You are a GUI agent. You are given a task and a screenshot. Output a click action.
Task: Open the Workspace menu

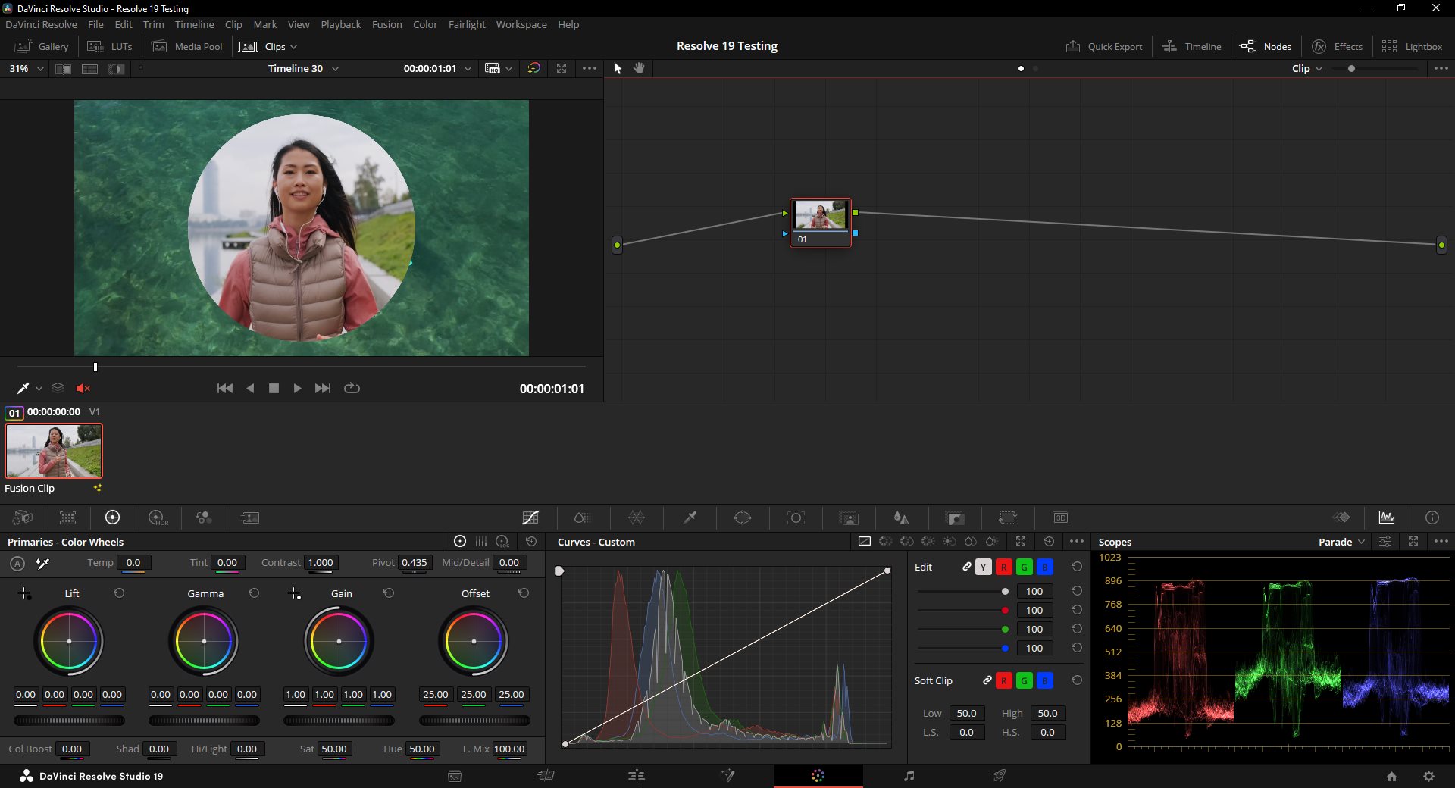coord(521,24)
